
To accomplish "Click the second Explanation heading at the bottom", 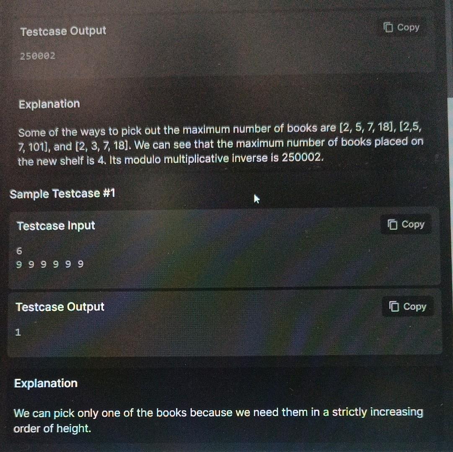I will pos(46,384).
